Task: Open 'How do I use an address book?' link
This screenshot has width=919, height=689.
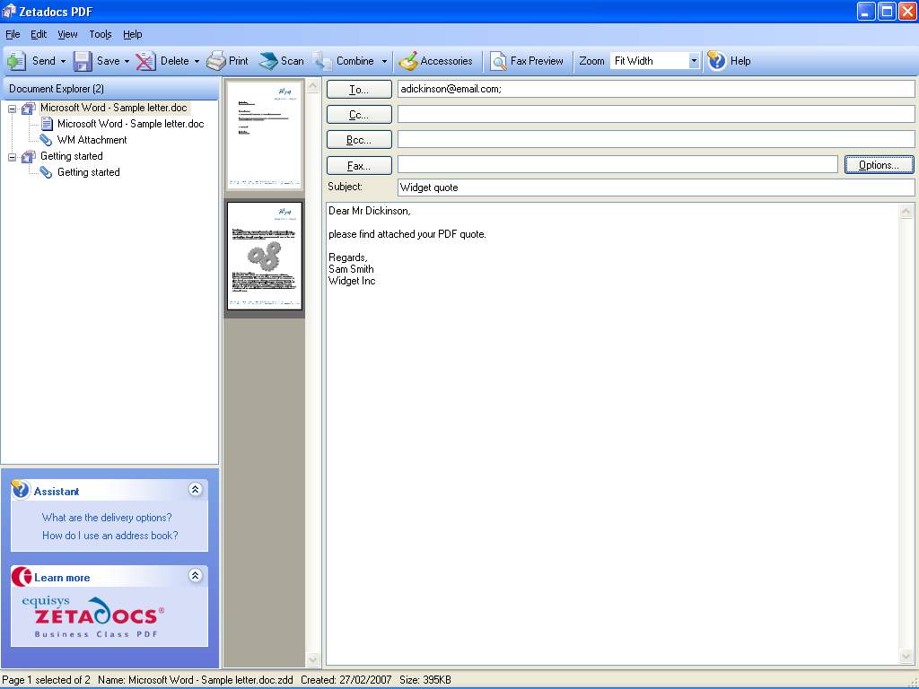Action: point(110,536)
